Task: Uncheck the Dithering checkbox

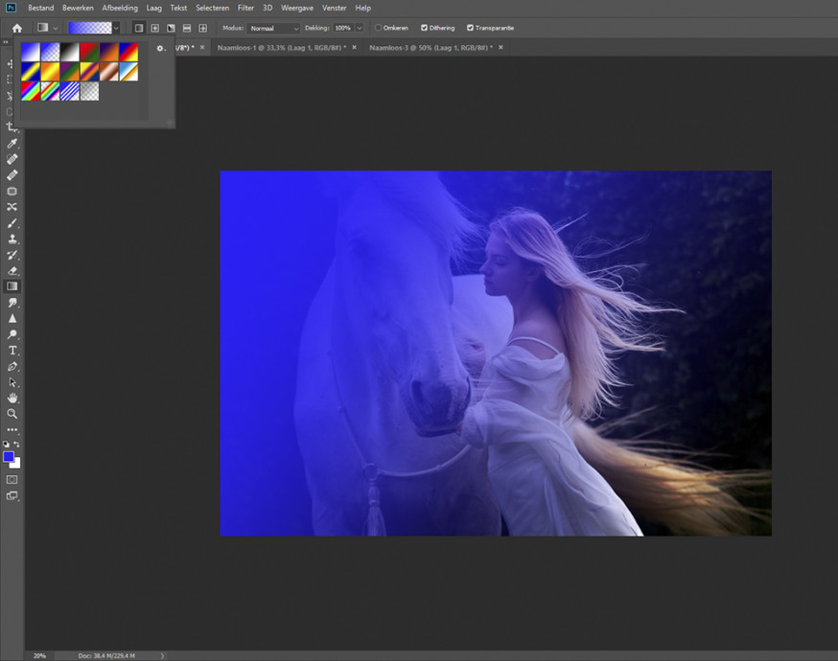Action: 425,28
